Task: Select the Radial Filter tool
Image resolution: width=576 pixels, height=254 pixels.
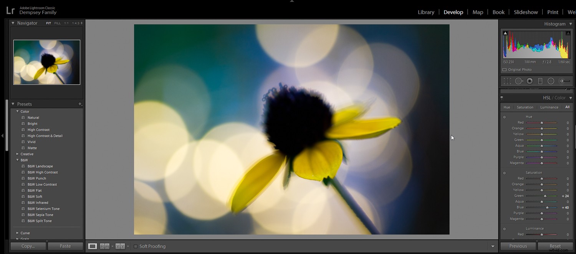Action: pos(551,81)
